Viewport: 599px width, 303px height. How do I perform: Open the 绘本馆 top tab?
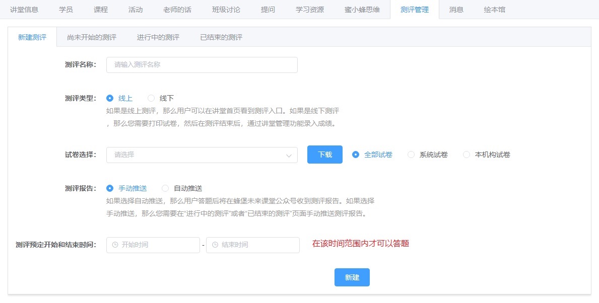tap(495, 10)
